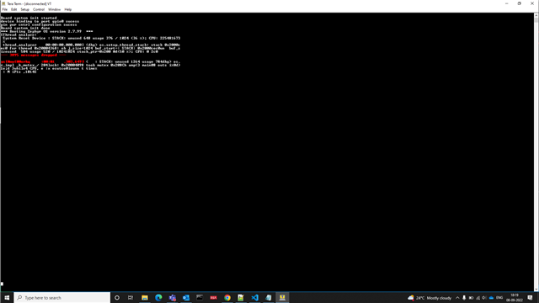The width and height of the screenshot is (539, 303).
Task: Open network status in system tray
Action: pyautogui.click(x=478, y=298)
